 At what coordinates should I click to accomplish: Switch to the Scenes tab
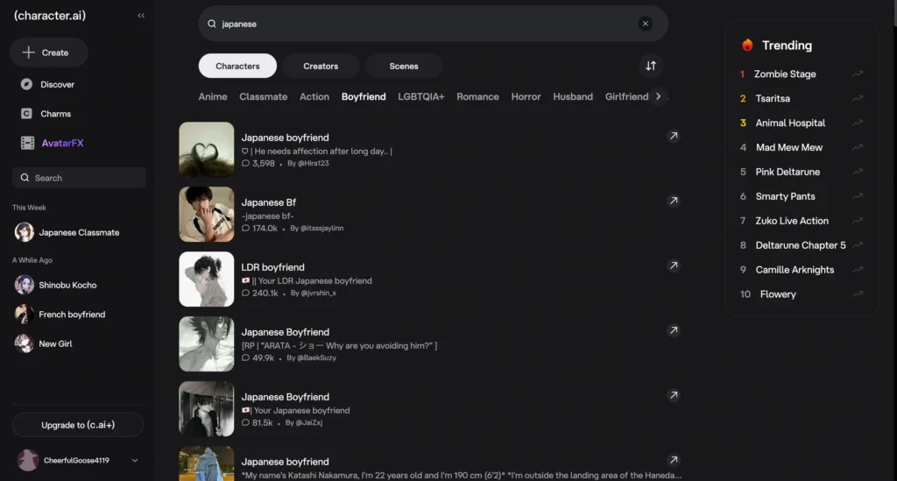(403, 66)
